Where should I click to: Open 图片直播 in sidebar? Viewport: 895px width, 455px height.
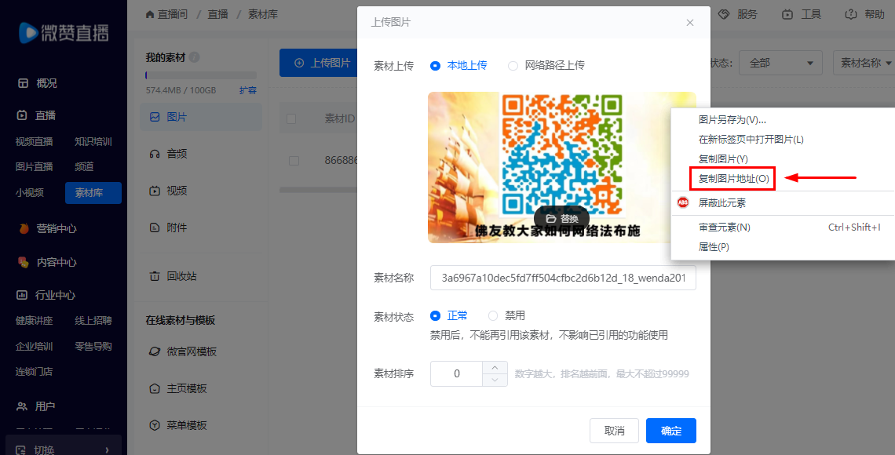click(x=35, y=166)
